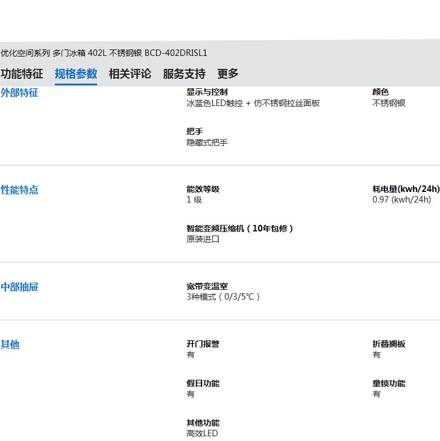Select the 其他 section heading
Image resolution: width=440 pixels, height=441 pixels.
tap(10, 344)
